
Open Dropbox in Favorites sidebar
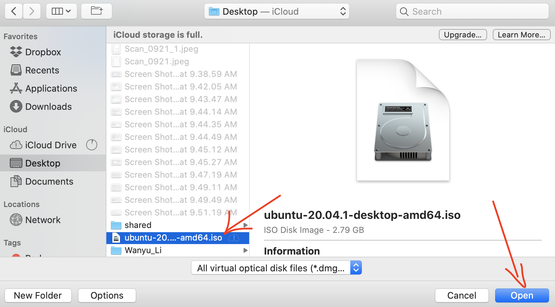click(43, 52)
